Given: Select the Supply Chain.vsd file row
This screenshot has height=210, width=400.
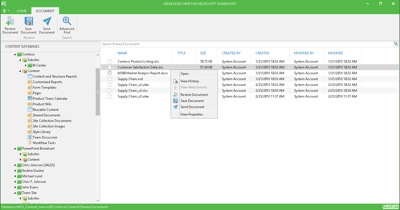Looking at the screenshot, I should coord(250,79).
